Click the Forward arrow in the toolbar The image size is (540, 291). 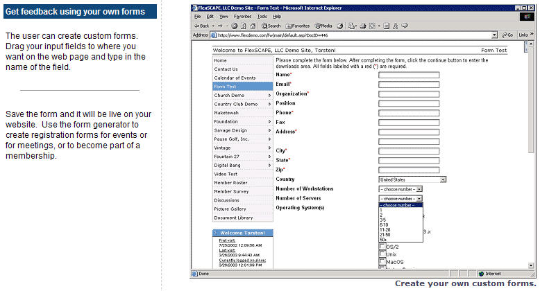220,26
